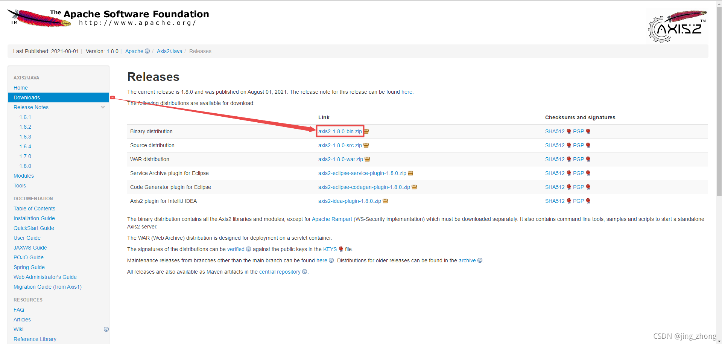Download axis2-eclipse-service-plugin-1.8.0.zip

[x=362, y=173]
